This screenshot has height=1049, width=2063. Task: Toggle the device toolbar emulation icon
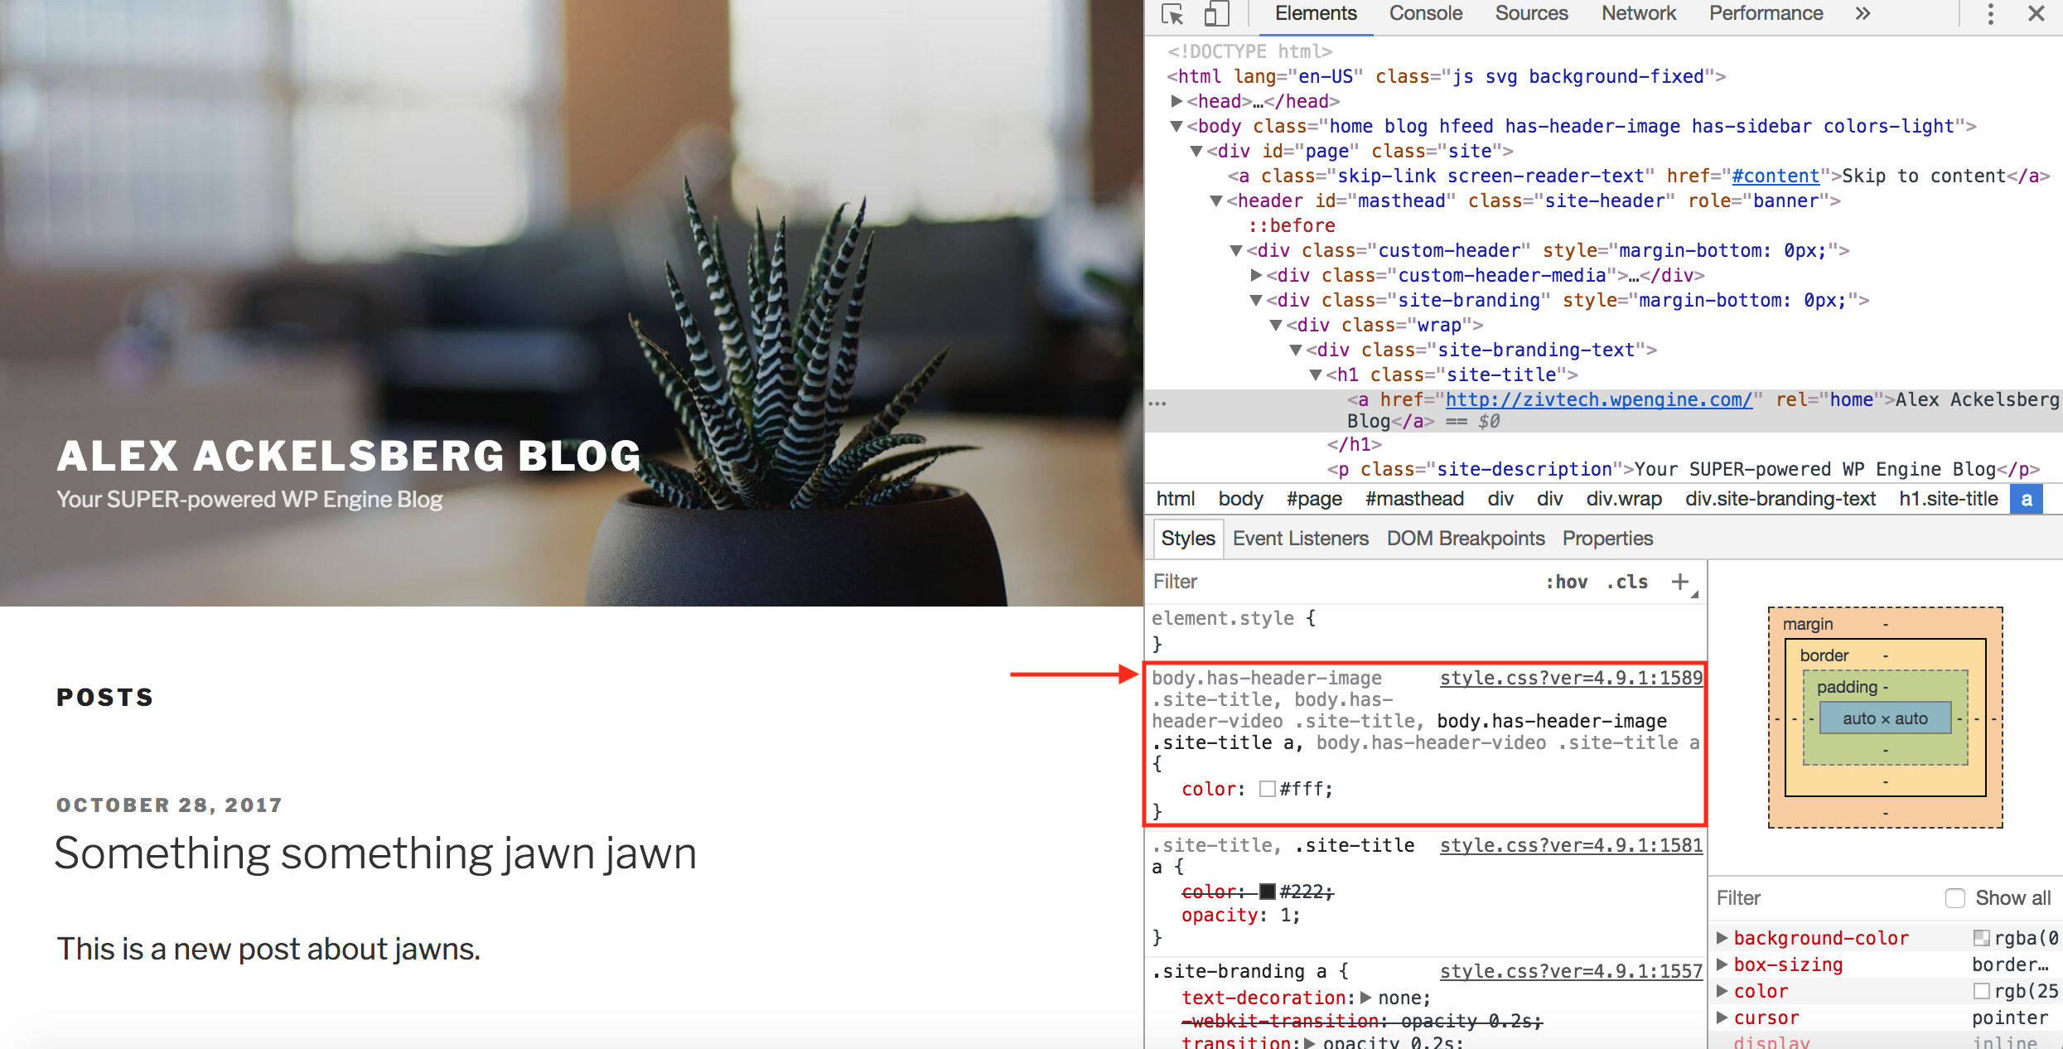1215,13
